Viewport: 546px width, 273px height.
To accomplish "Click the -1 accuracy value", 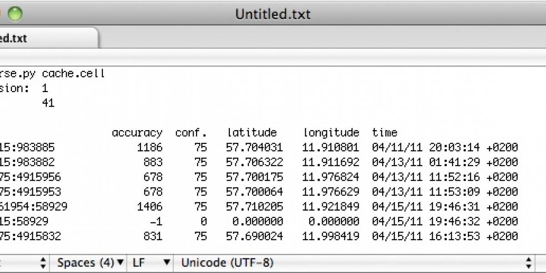I will click(x=156, y=222).
